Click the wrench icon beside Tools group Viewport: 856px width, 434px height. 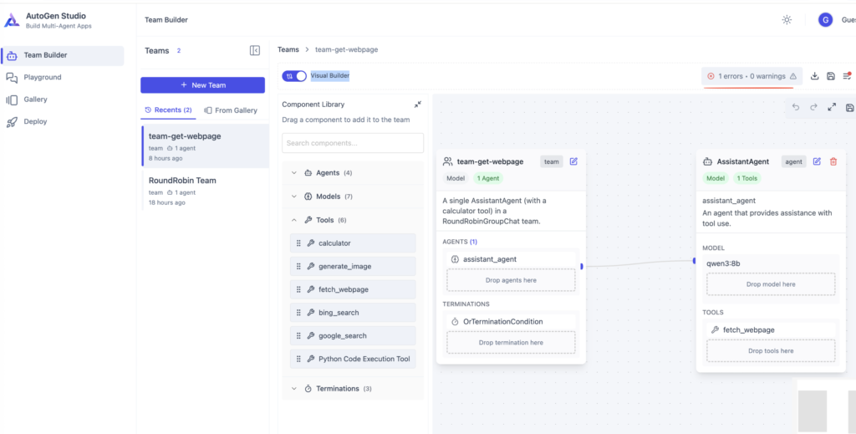point(308,221)
